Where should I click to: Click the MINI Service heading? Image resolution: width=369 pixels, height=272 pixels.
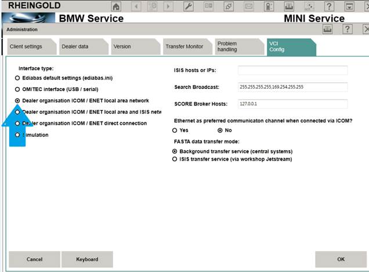pyautogui.click(x=314, y=19)
